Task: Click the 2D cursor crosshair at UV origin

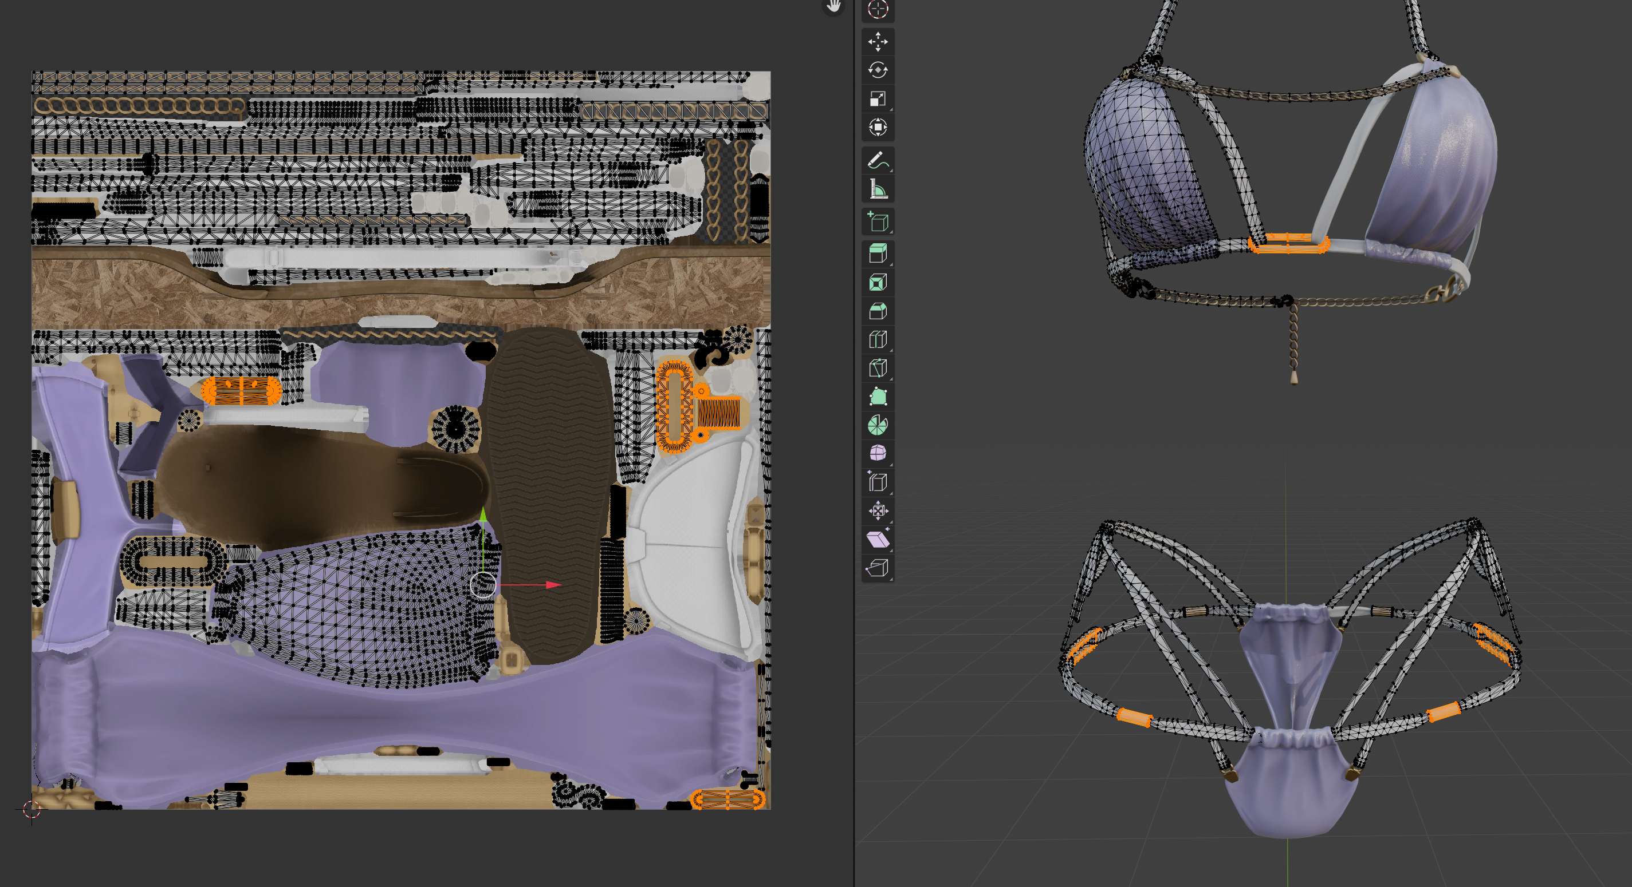Action: tap(32, 809)
